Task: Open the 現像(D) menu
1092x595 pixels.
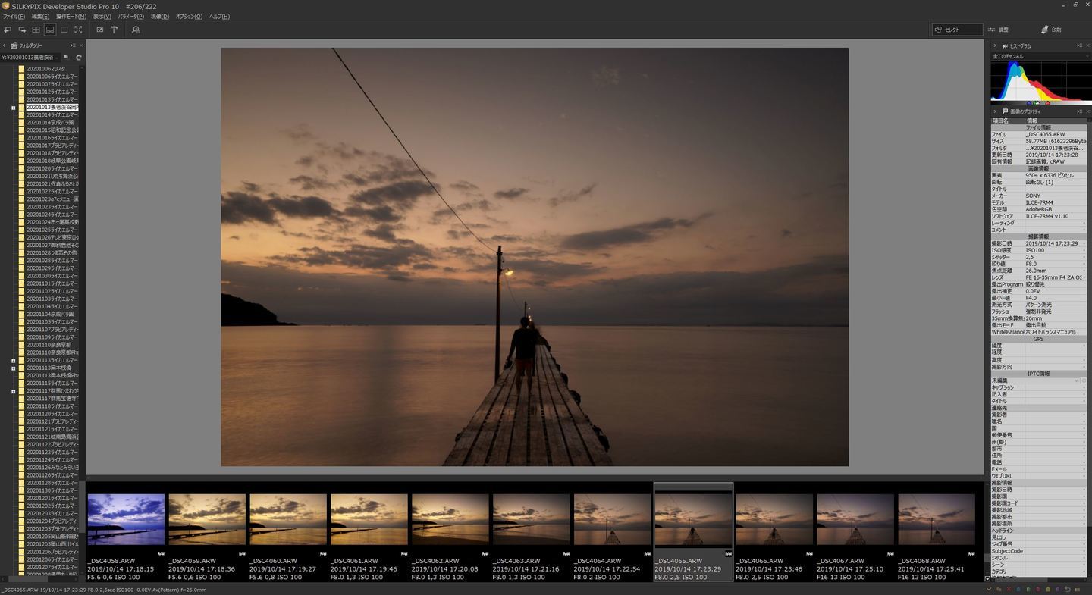Action: coord(160,16)
